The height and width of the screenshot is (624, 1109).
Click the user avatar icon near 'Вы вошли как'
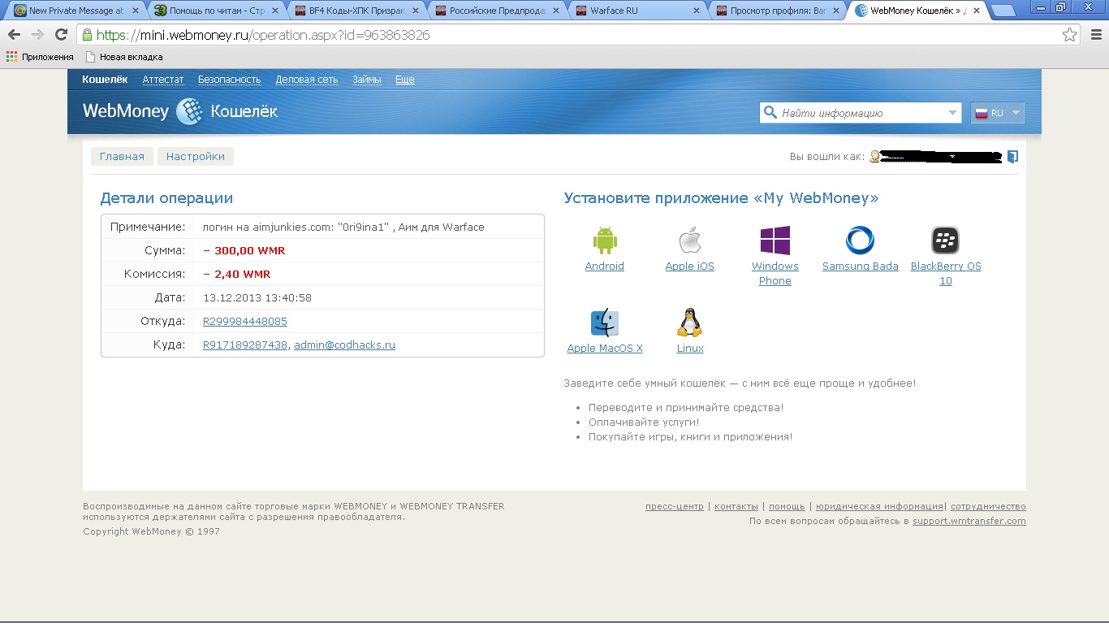coord(874,157)
